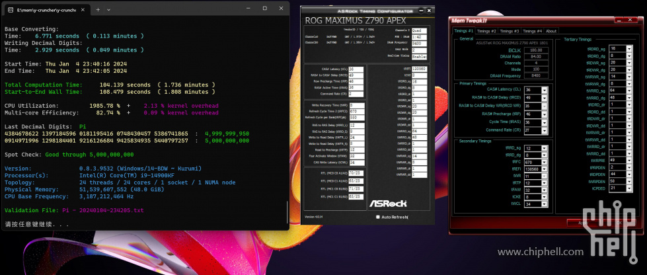
Task: Expand the tWCL dropdown in MemTweakIt
Action: click(545, 204)
